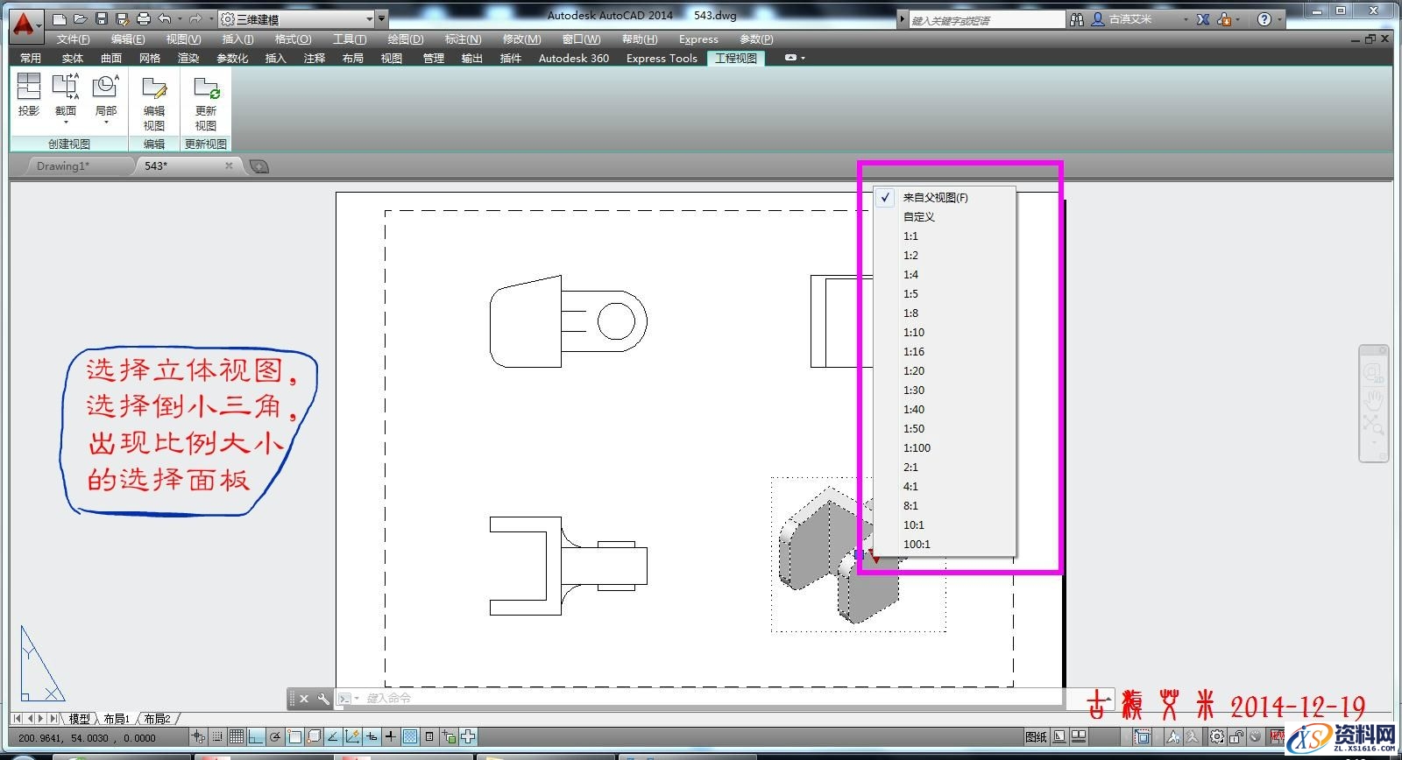Toggle ortho mode in status bar
Image resolution: width=1402 pixels, height=760 pixels.
pyautogui.click(x=256, y=737)
